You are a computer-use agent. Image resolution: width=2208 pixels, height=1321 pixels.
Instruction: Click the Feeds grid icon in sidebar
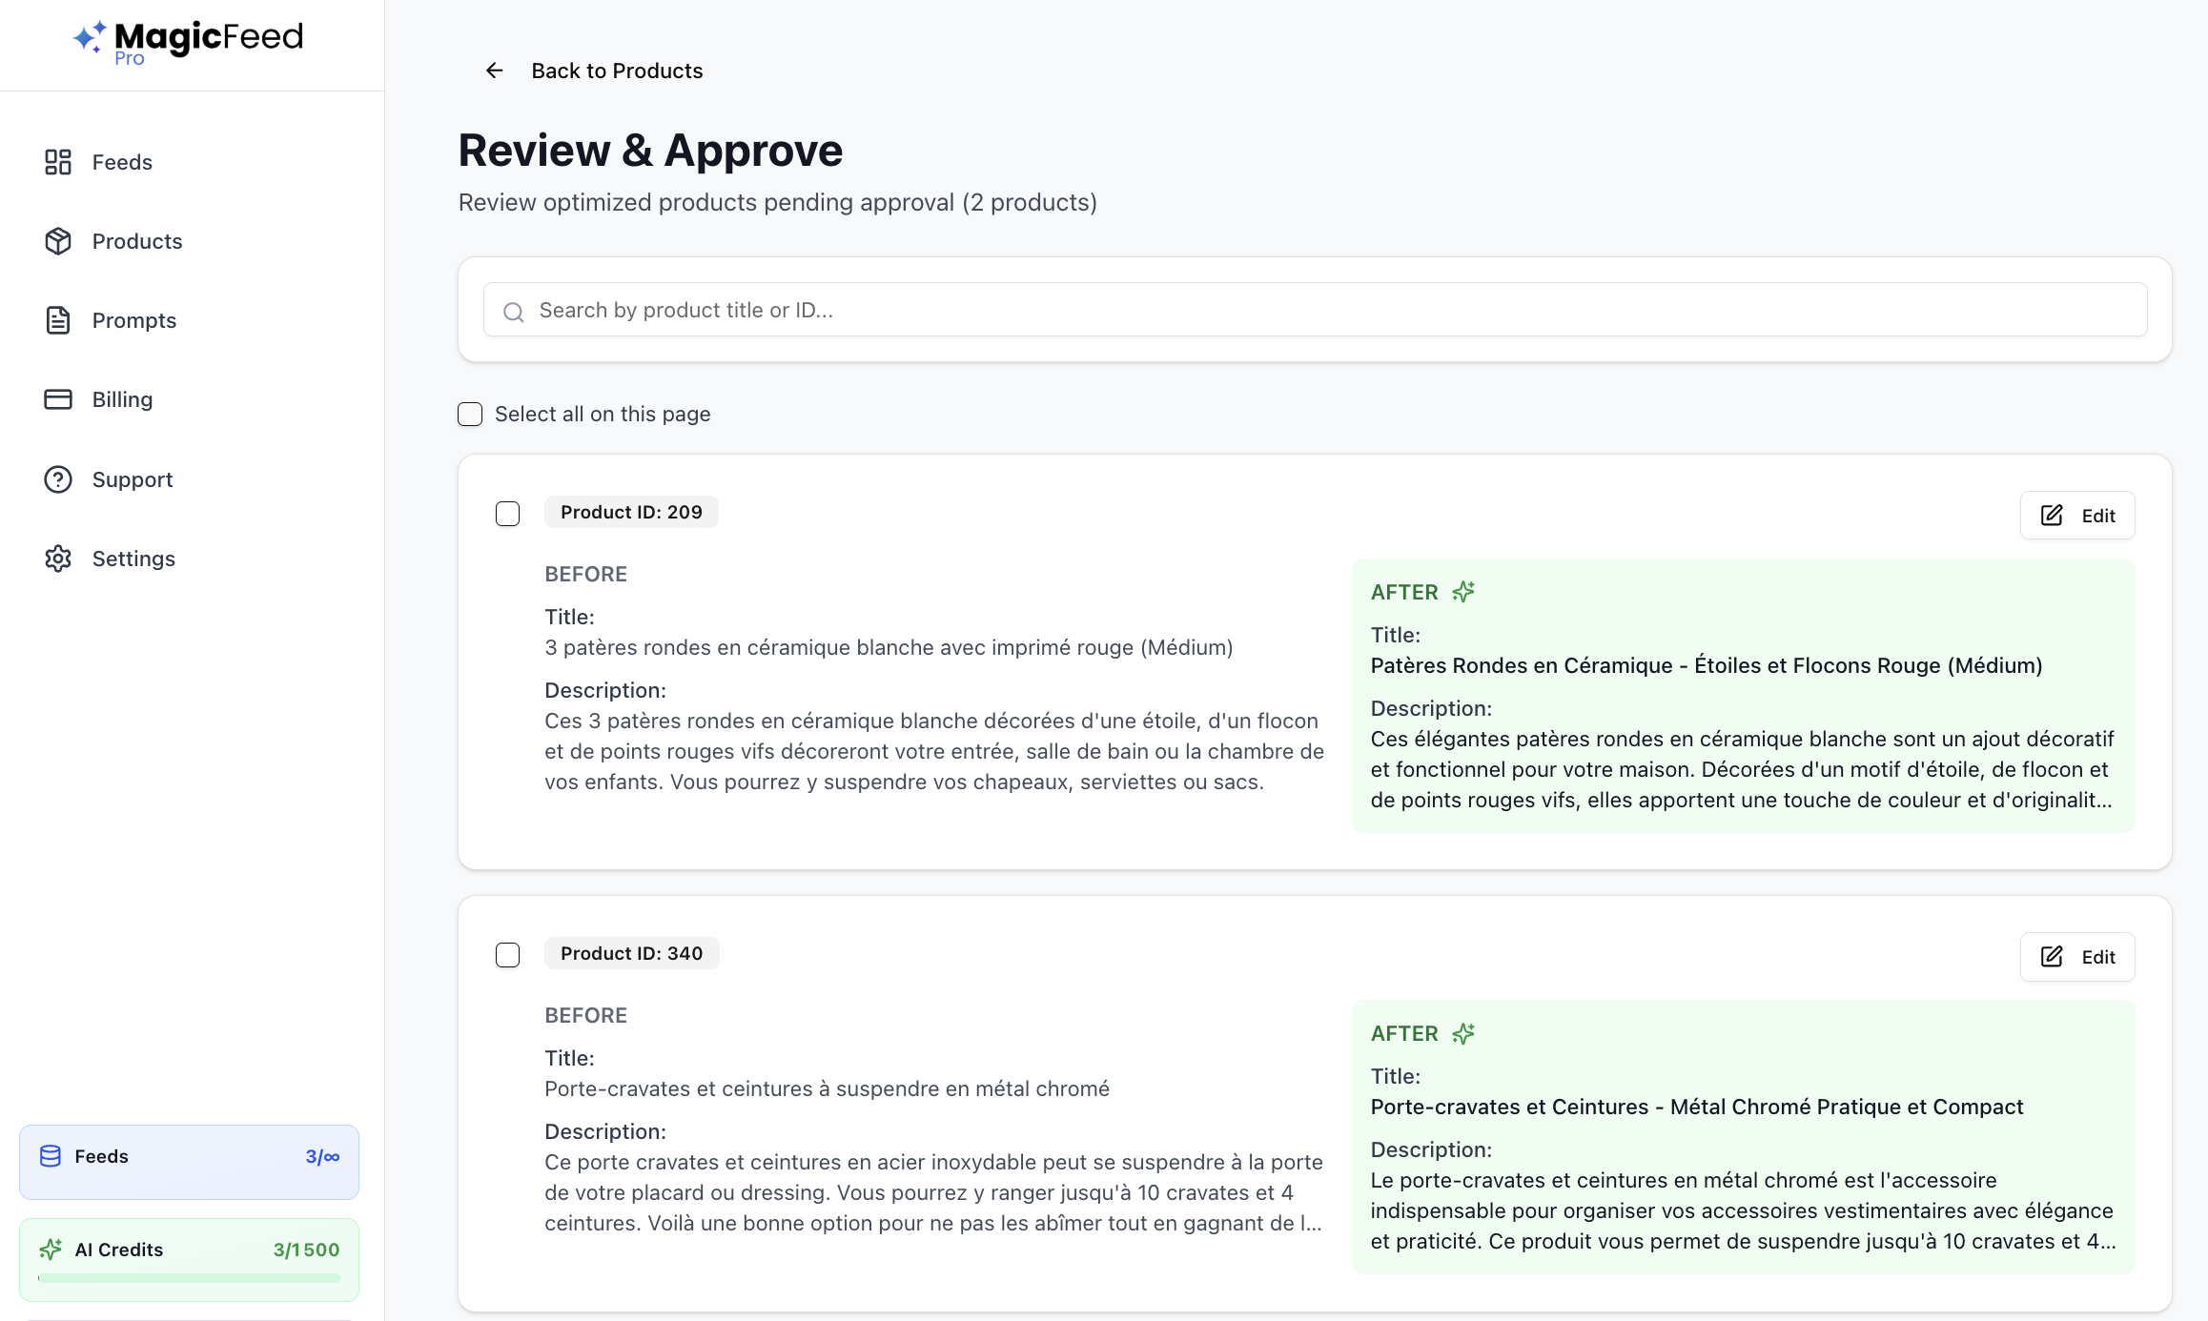coord(58,162)
